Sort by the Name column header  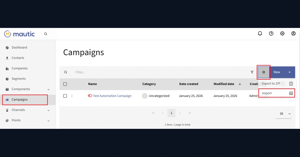tap(92, 84)
